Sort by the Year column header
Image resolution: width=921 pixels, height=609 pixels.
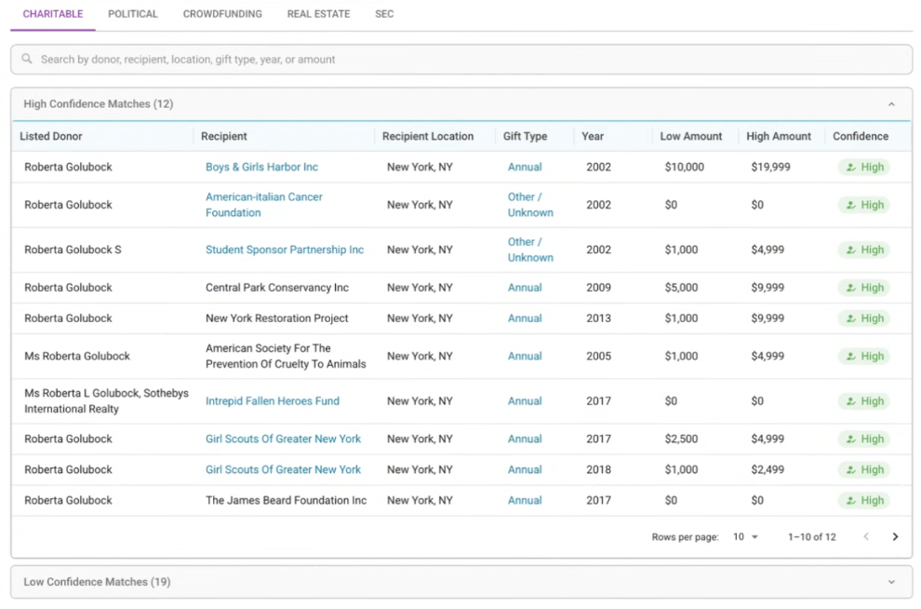[593, 136]
